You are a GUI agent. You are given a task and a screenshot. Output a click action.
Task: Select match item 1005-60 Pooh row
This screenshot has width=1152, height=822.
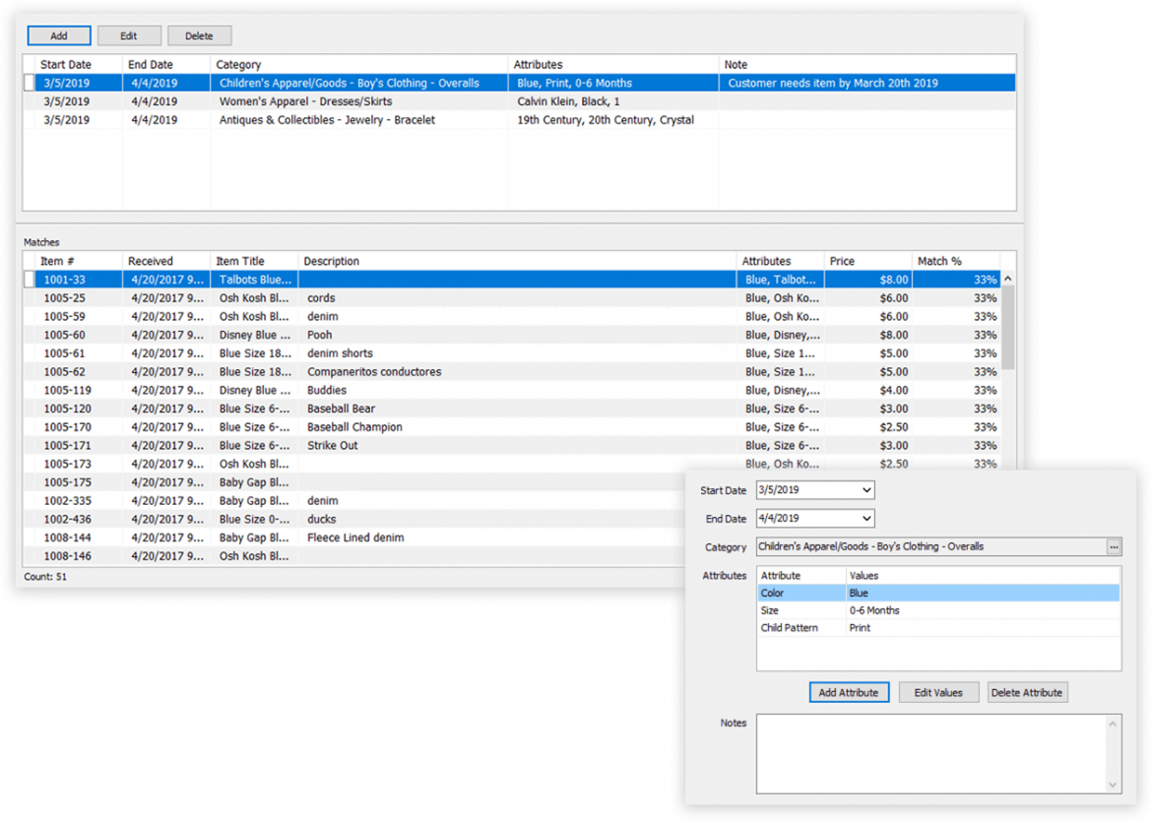(394, 336)
